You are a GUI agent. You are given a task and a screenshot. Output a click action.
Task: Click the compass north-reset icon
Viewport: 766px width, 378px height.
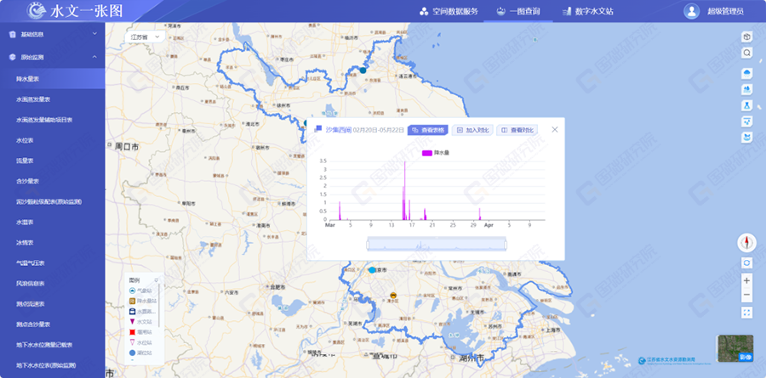[x=746, y=242]
